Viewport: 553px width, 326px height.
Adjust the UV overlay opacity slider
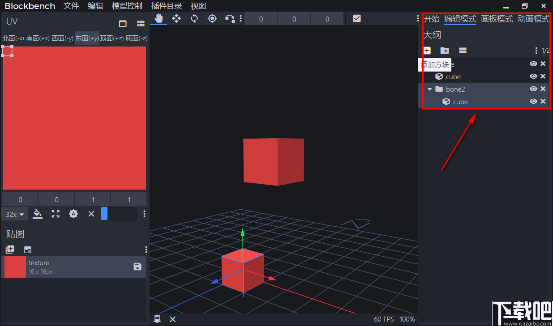(119, 214)
